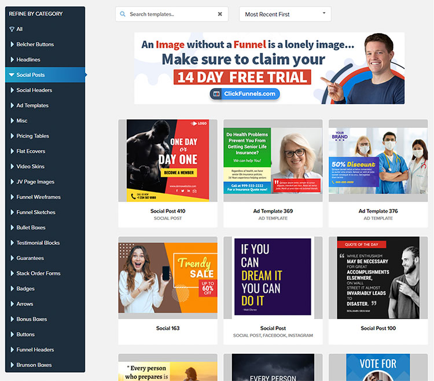Open the Quote of the Day thumbnail

(378, 277)
